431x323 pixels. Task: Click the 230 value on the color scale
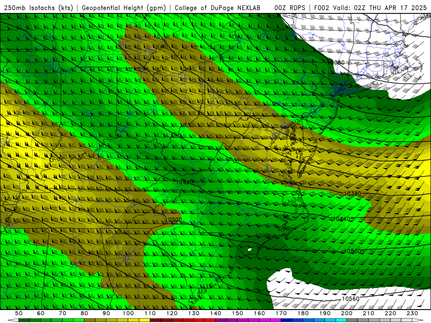coord(412,313)
